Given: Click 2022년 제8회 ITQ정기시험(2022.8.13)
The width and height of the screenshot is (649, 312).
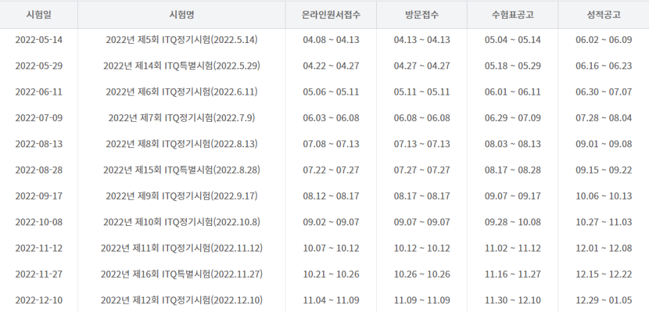Looking at the screenshot, I should point(181,144).
